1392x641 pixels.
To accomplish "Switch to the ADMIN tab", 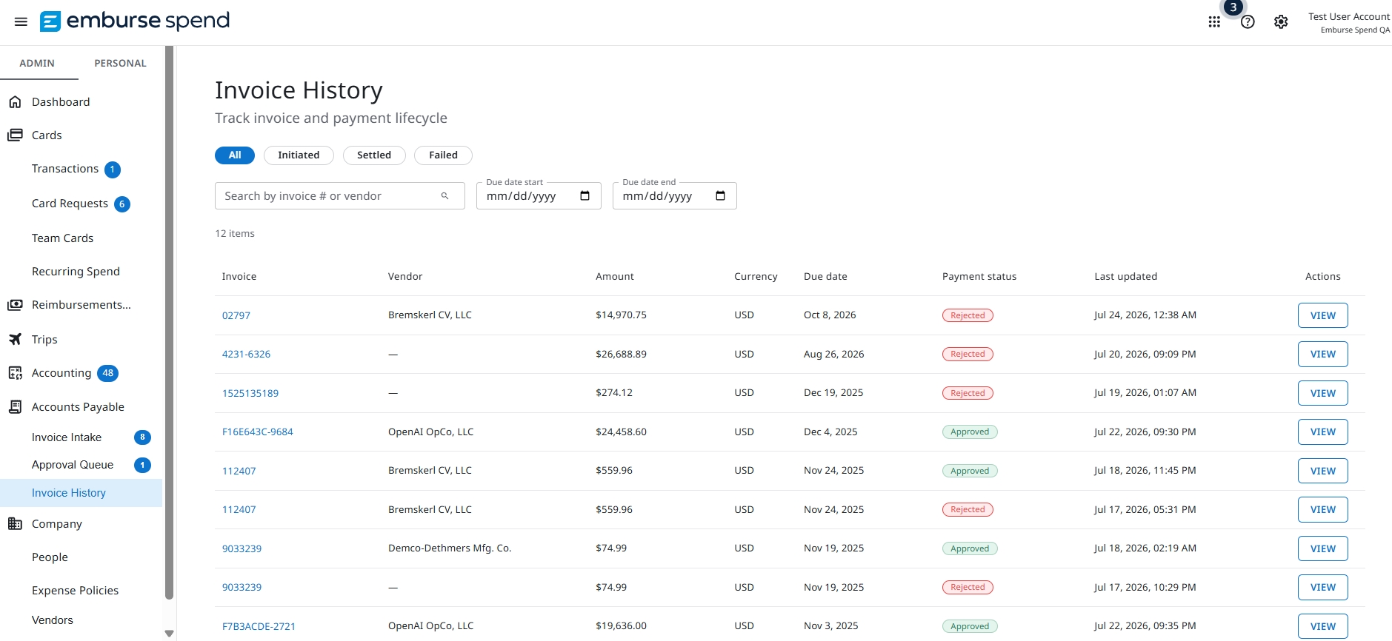I will pos(37,63).
